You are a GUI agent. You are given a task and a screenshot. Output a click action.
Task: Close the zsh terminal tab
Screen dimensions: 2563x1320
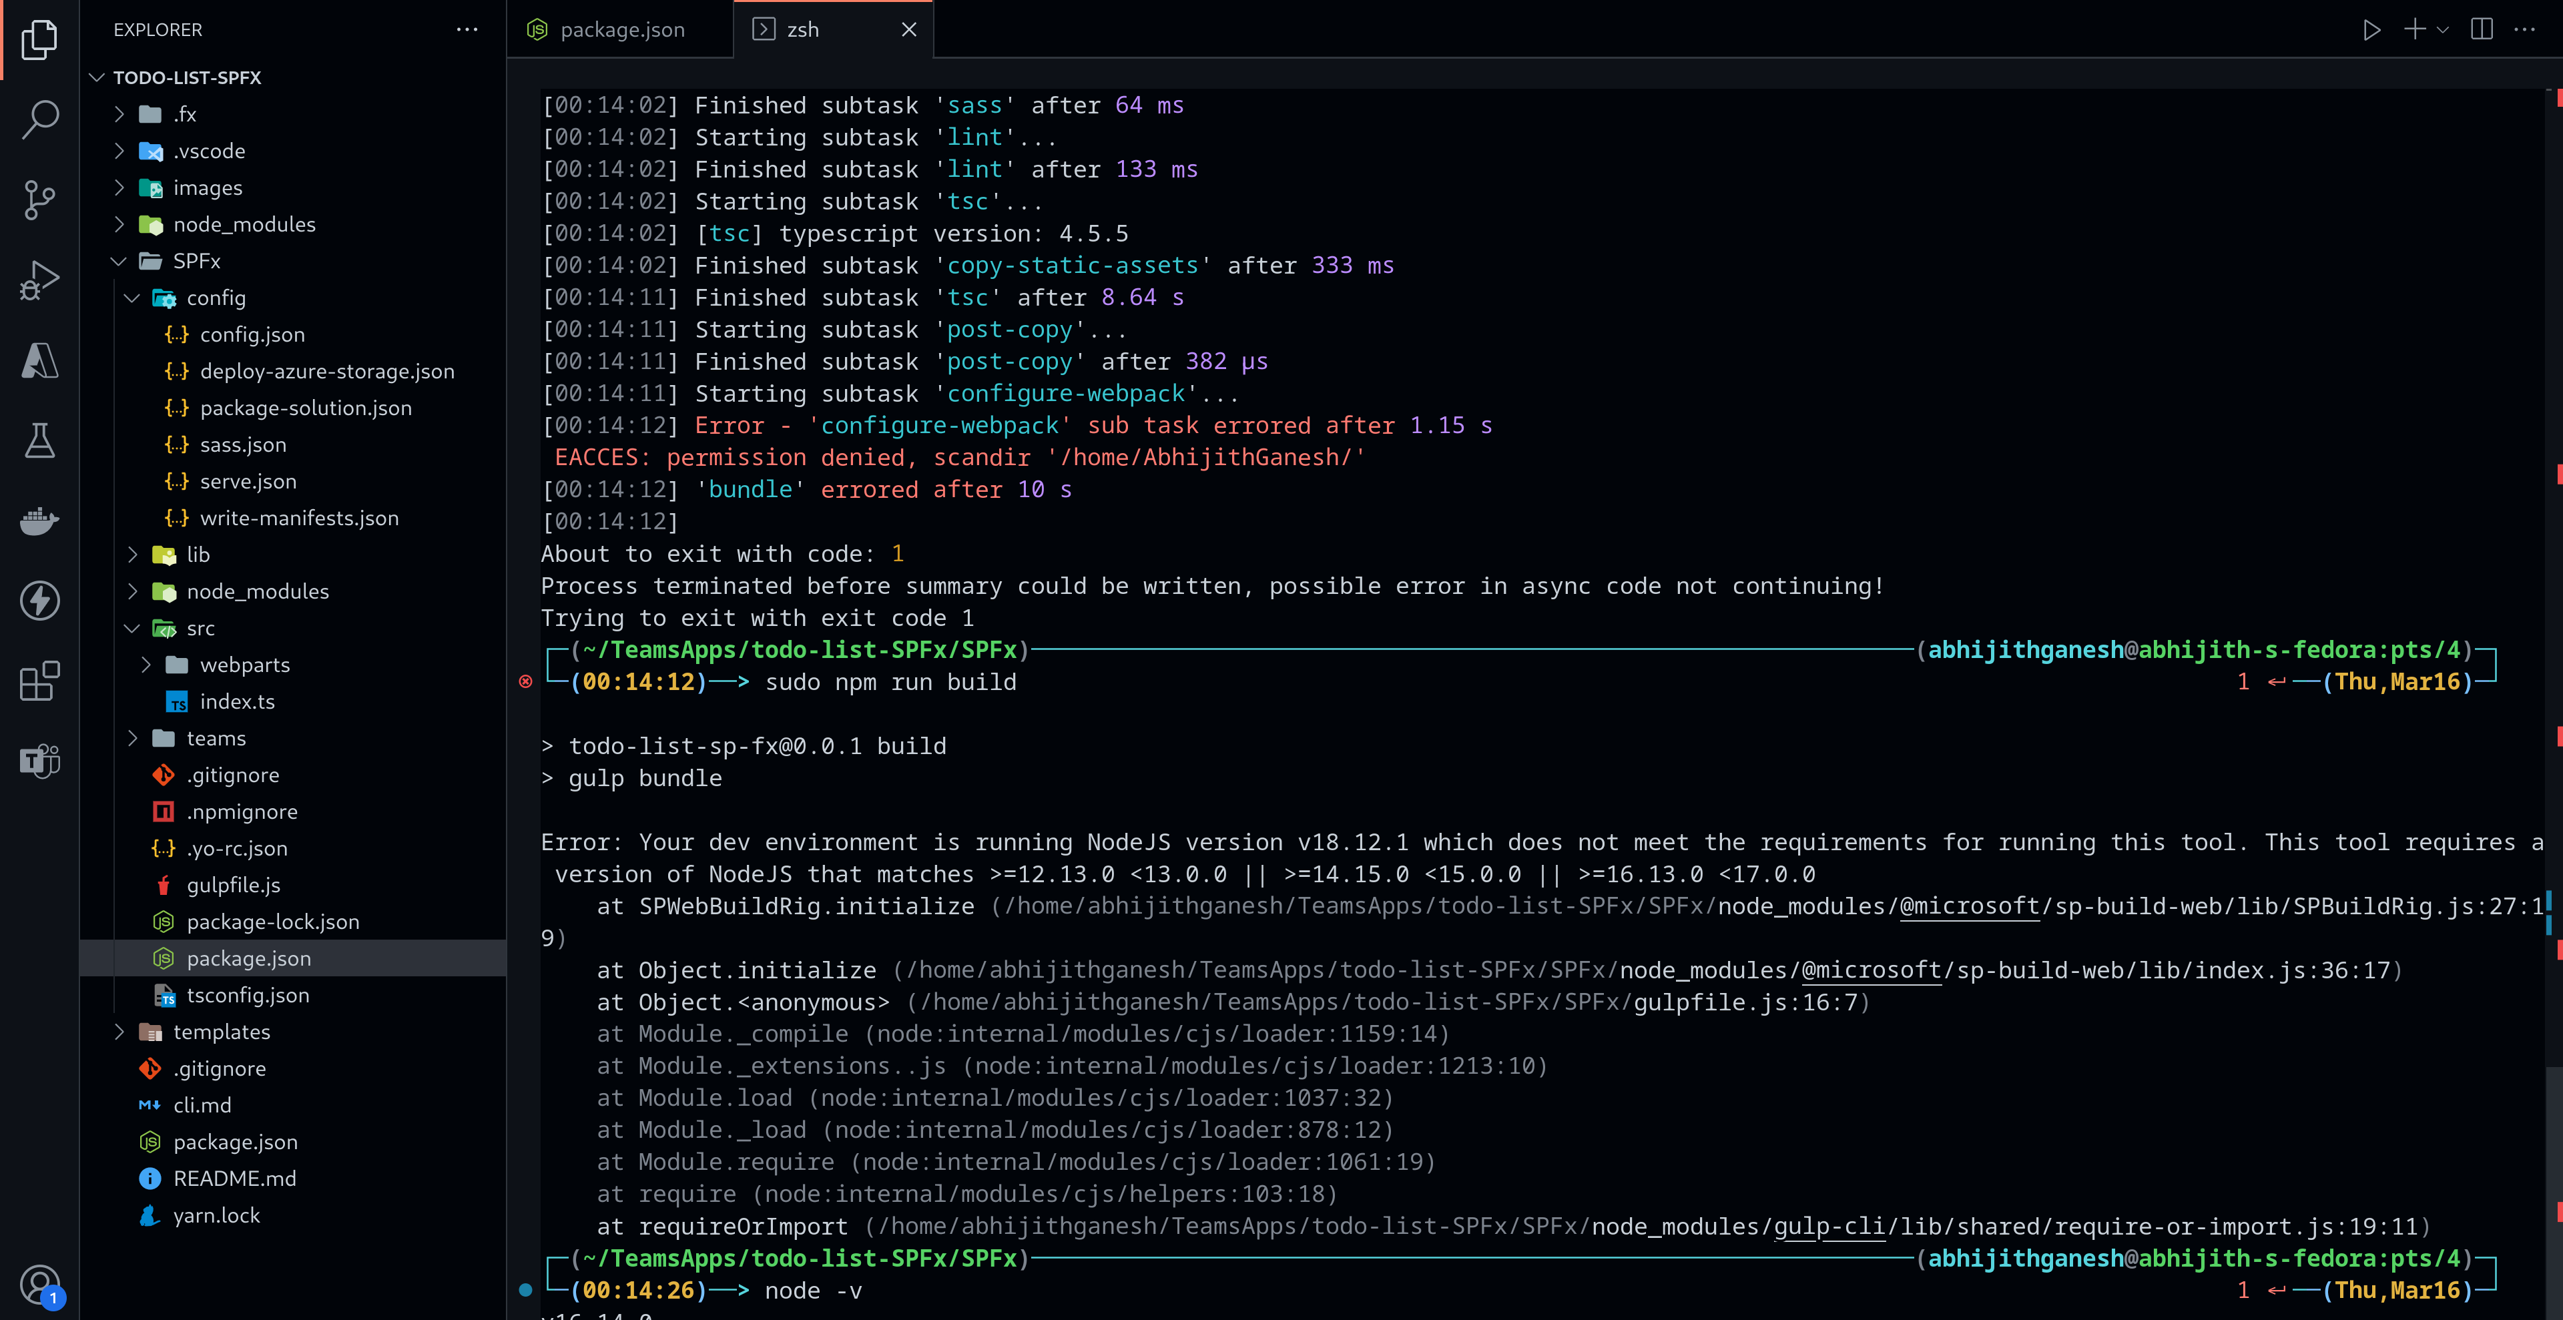908,30
